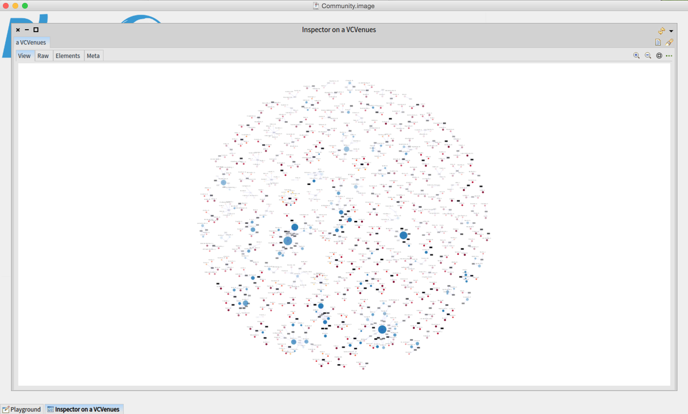Close the Inspector window with the x button
Image resolution: width=688 pixels, height=414 pixels.
tap(18, 30)
